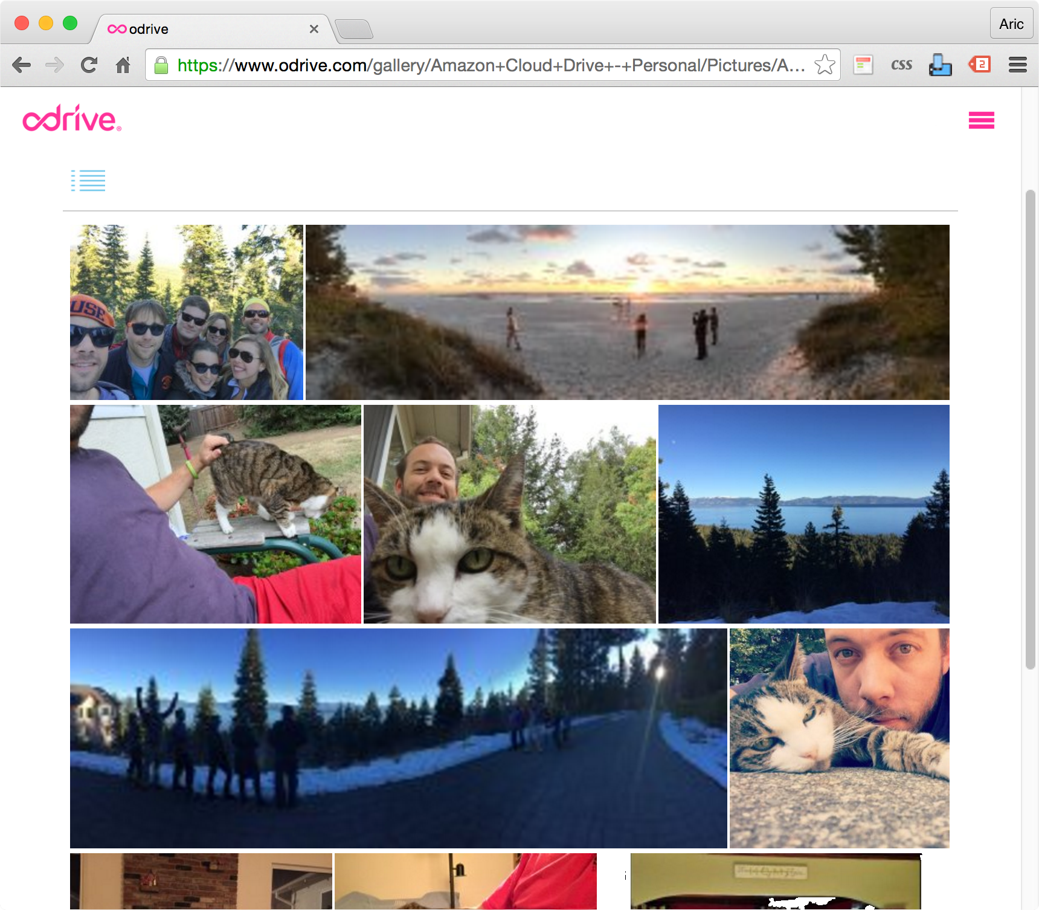Screen dimensions: 1039x910
Task: Open Chrome's main menu
Action: point(1018,65)
